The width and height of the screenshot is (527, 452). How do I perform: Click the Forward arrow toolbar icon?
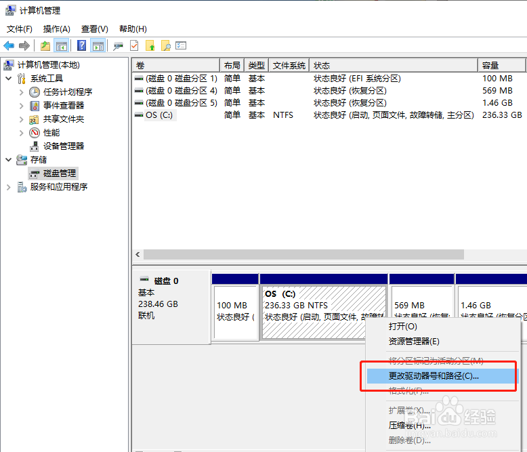24,45
